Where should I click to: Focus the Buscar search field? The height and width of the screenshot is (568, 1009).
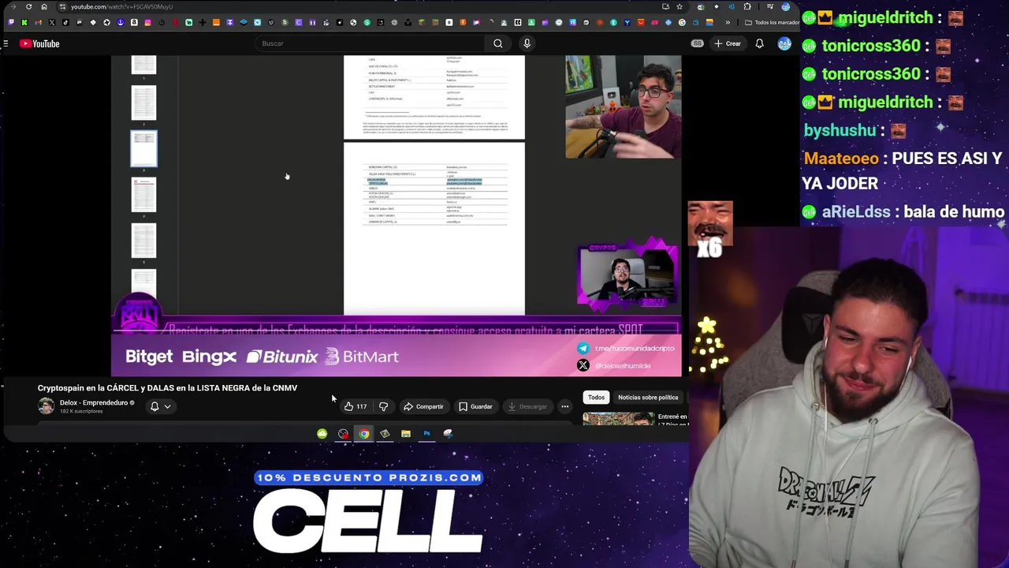pyautogui.click(x=370, y=43)
